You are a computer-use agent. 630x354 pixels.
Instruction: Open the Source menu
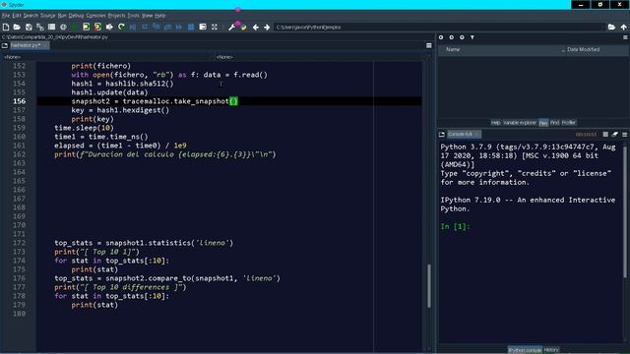pyautogui.click(x=48, y=16)
